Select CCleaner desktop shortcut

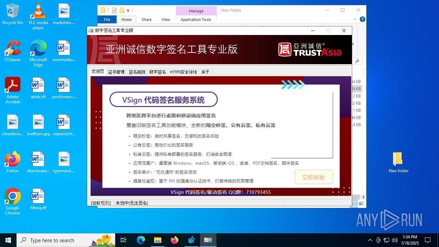[13, 51]
